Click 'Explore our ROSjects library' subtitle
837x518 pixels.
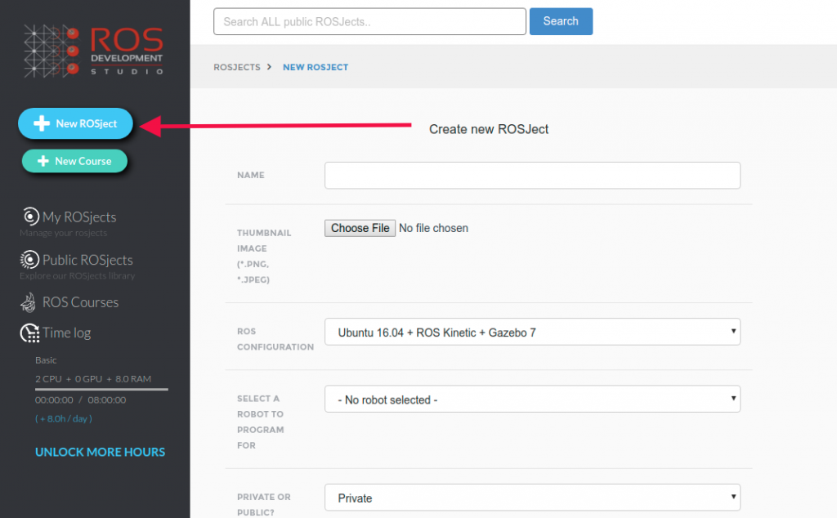[78, 276]
